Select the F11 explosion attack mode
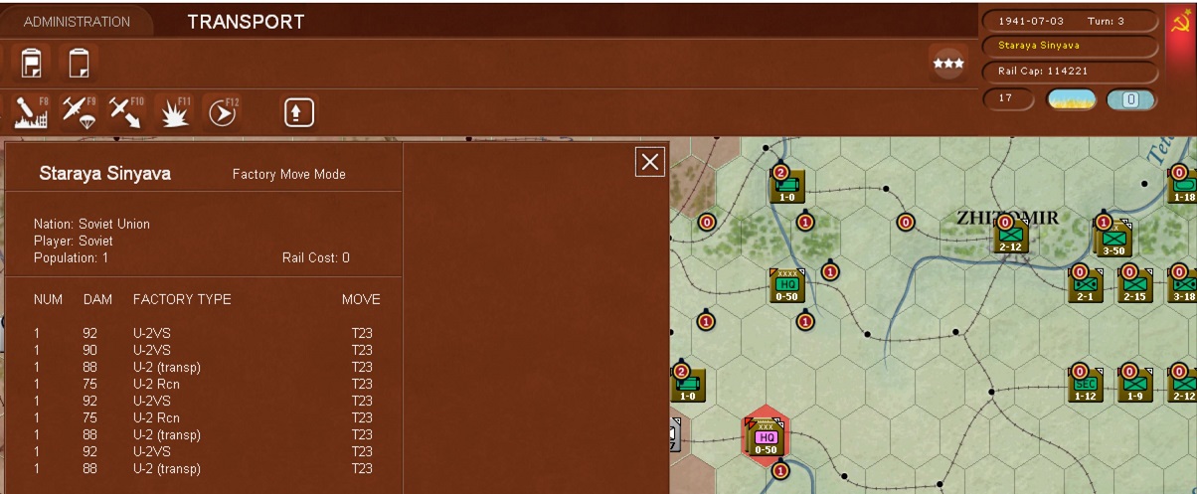The image size is (1197, 494). (174, 111)
